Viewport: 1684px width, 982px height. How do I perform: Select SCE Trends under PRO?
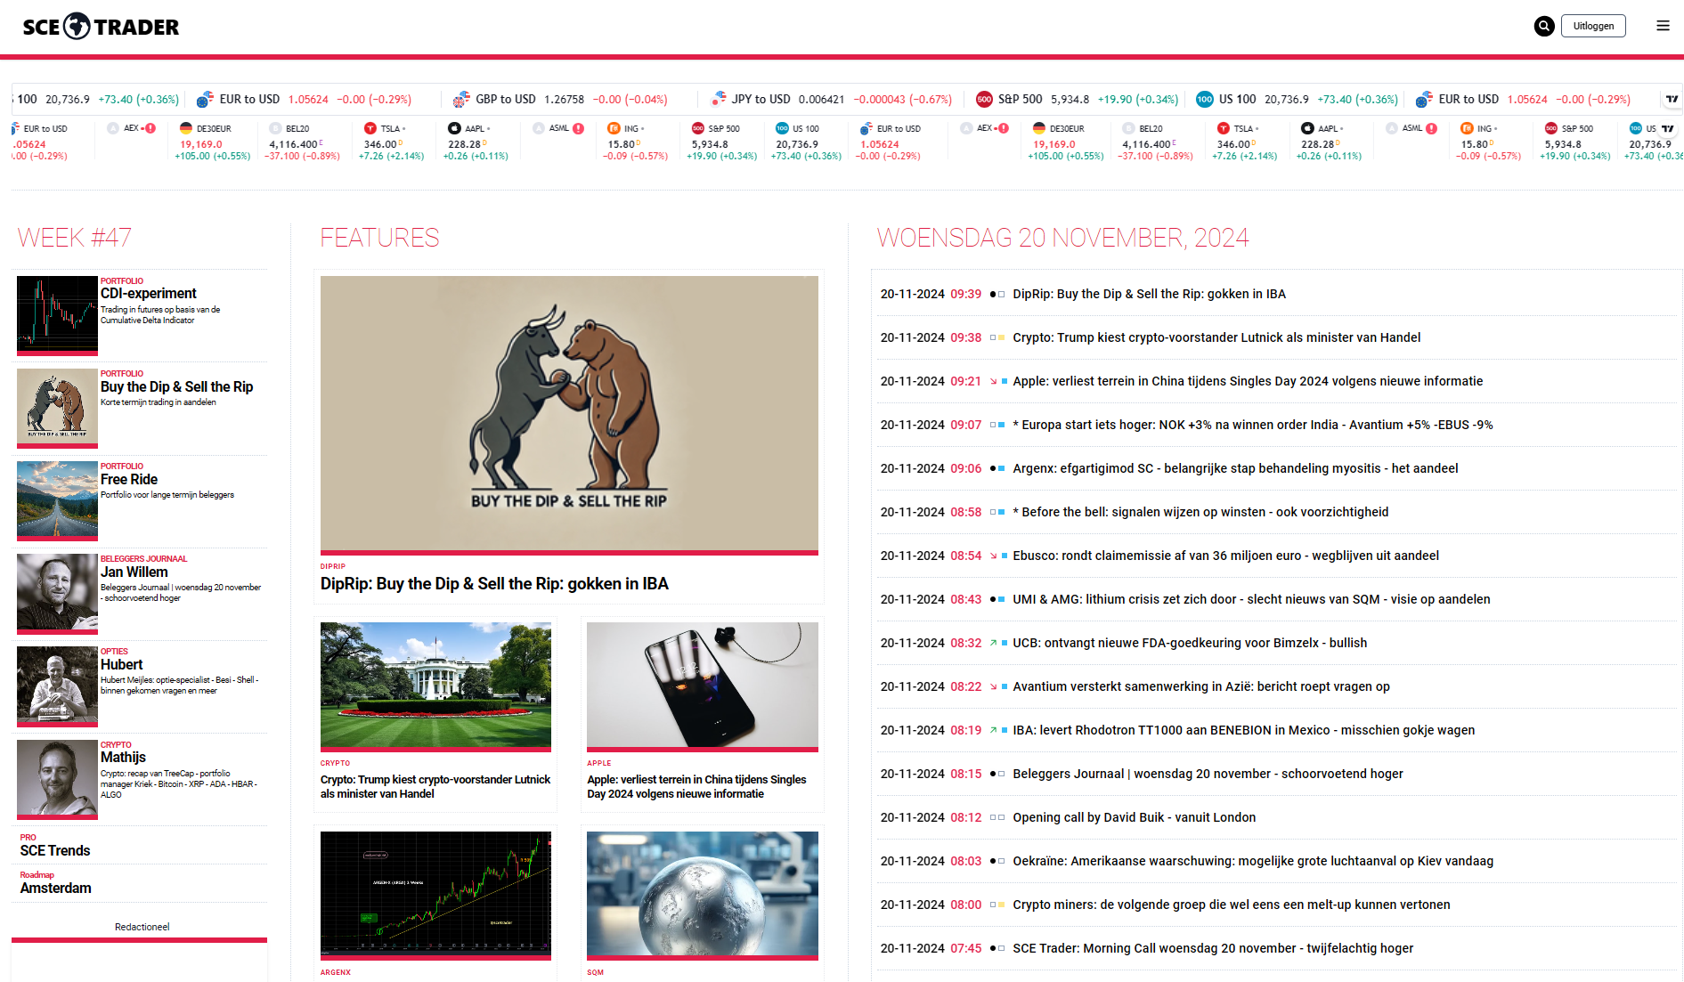point(53,850)
